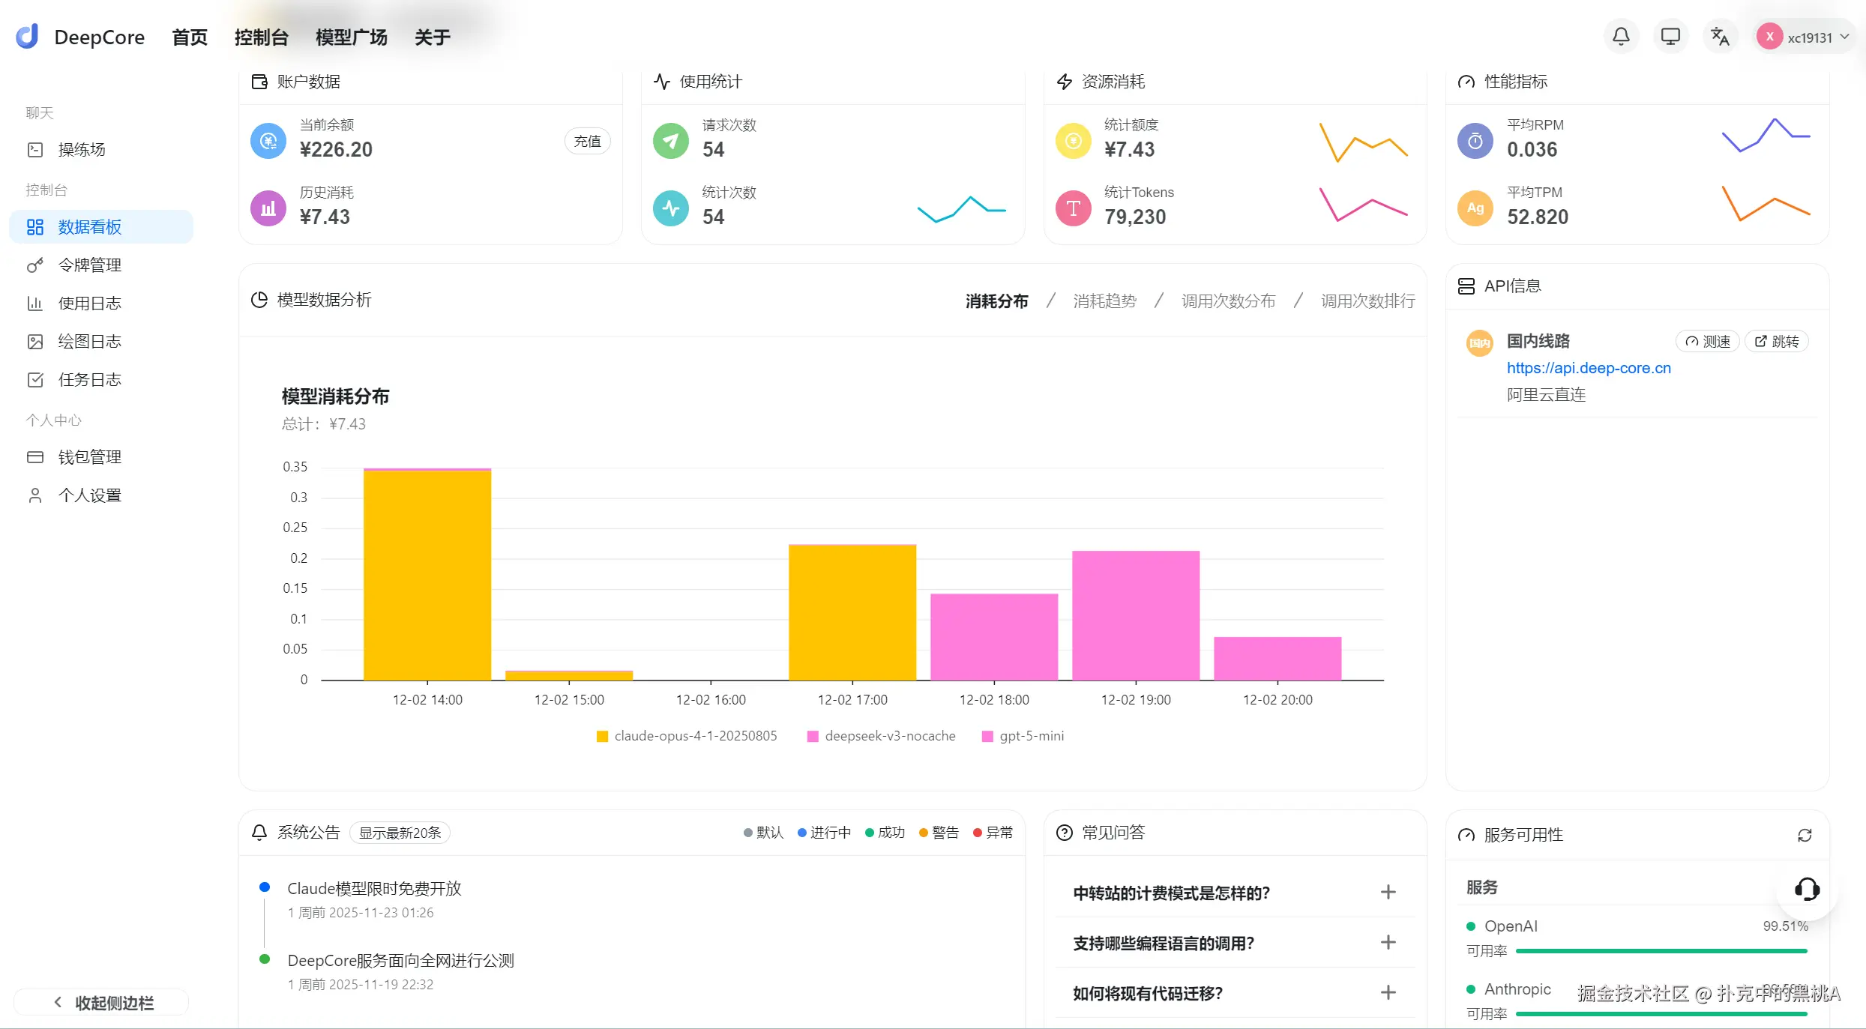Refresh the service availability panel

(1805, 835)
